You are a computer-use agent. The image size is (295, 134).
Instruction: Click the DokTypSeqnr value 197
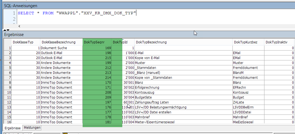[97, 102]
